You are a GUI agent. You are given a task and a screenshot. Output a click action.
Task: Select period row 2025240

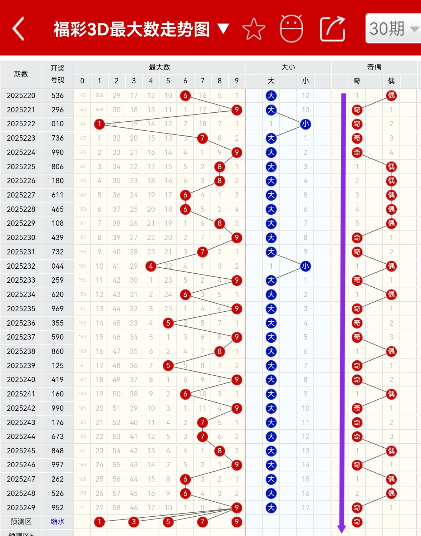pyautogui.click(x=21, y=380)
